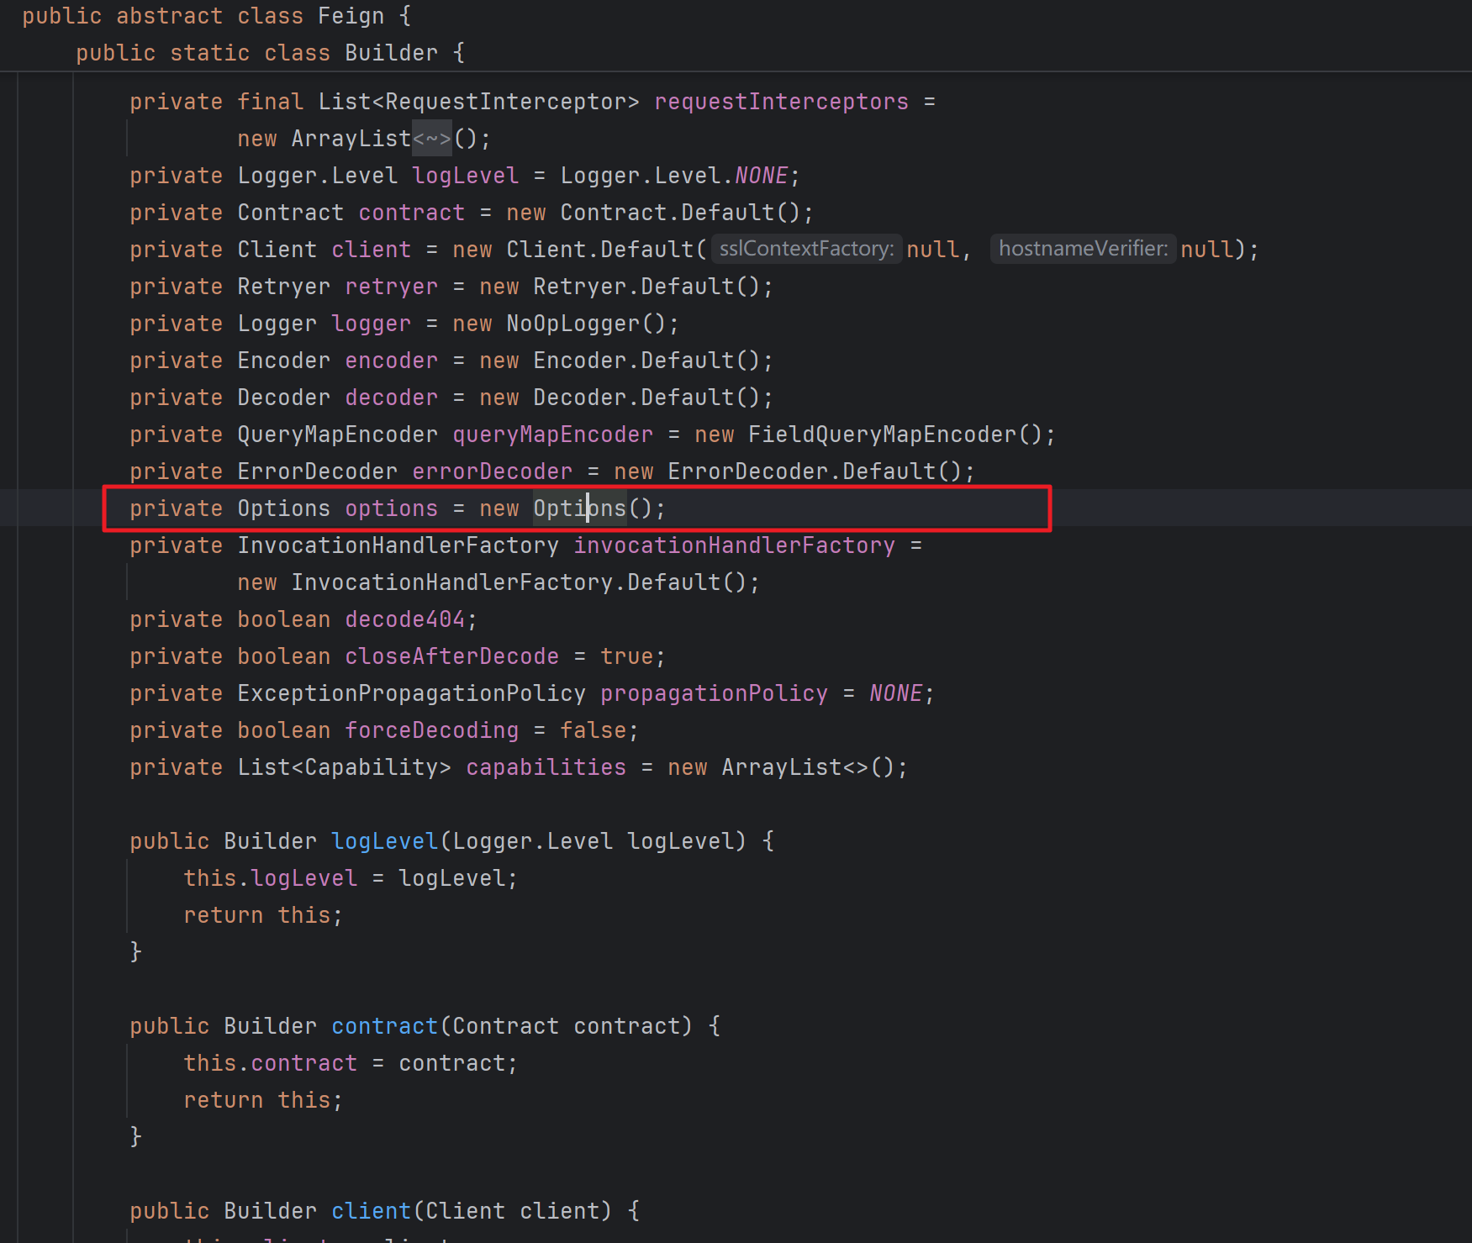1472x1243 pixels.
Task: Click the propagationPolicy field name
Action: click(715, 693)
